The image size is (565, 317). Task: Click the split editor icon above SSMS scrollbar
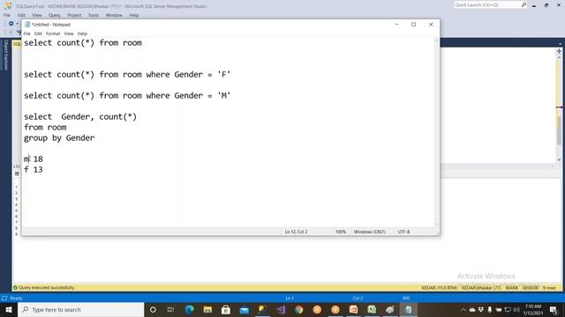559,51
